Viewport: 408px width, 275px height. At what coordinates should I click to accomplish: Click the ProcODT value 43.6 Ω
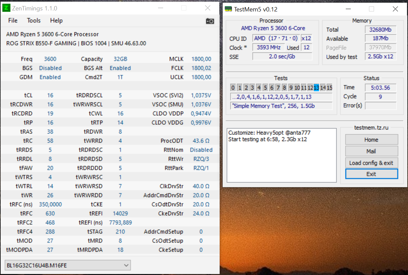pos(201,141)
